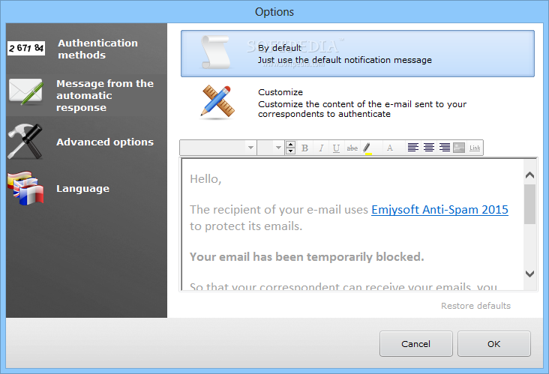The width and height of the screenshot is (549, 374).
Task: Insert an image into the message
Action: pyautogui.click(x=459, y=148)
